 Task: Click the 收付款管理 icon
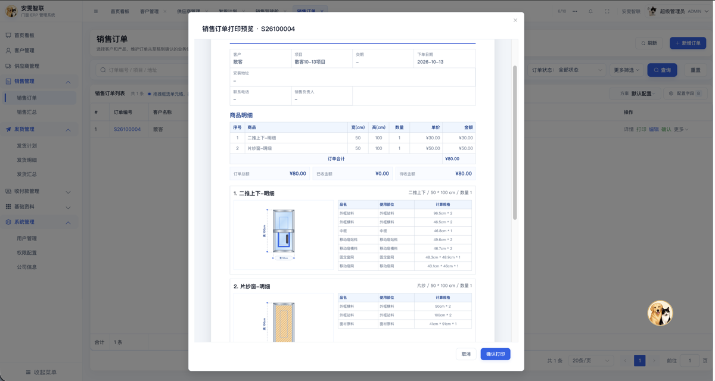click(x=8, y=192)
